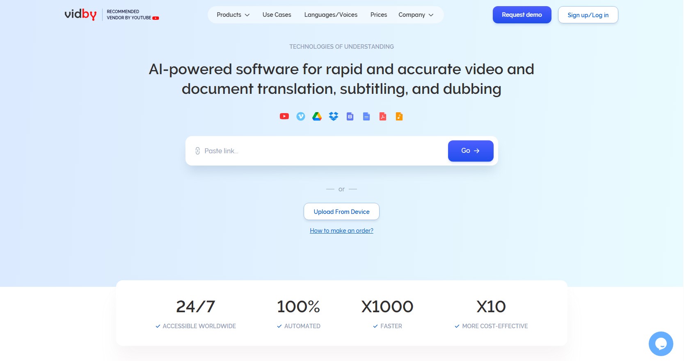Pick the blue text document icon
Screen dimensions: 684x361
[x=366, y=116]
